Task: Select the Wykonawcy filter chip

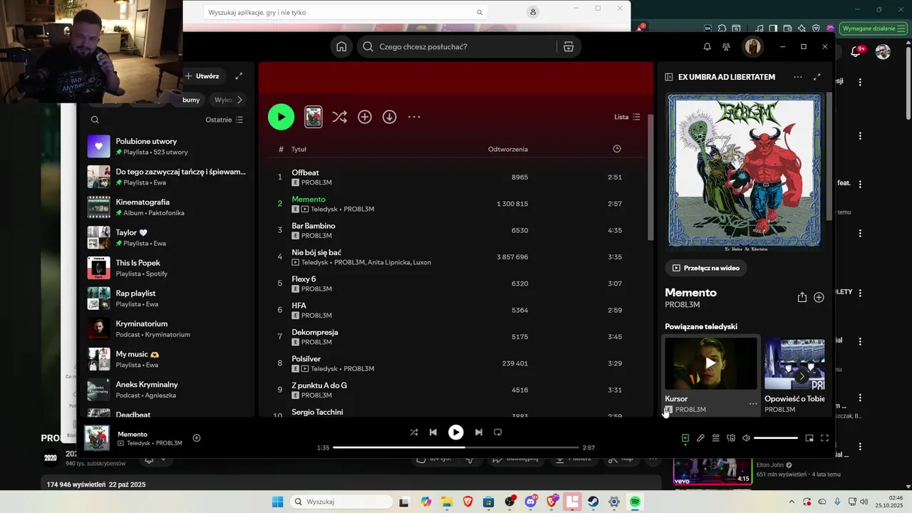Action: point(223,100)
